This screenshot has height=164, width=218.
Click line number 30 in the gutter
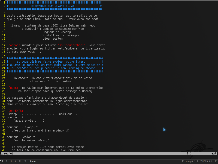coord(4,98)
